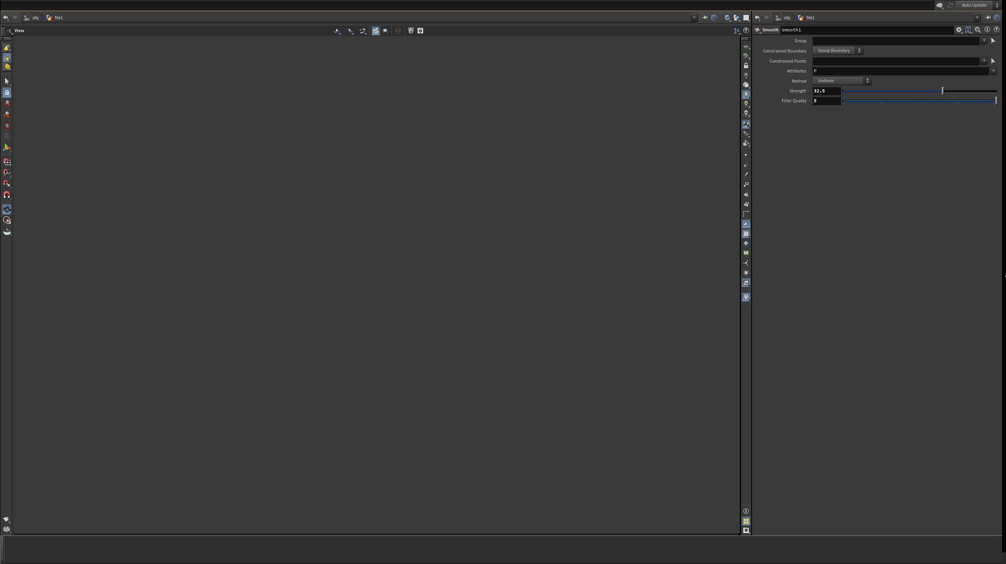Open the Constrained Points dropdown arrow
The width and height of the screenshot is (1006, 564).
[984, 61]
